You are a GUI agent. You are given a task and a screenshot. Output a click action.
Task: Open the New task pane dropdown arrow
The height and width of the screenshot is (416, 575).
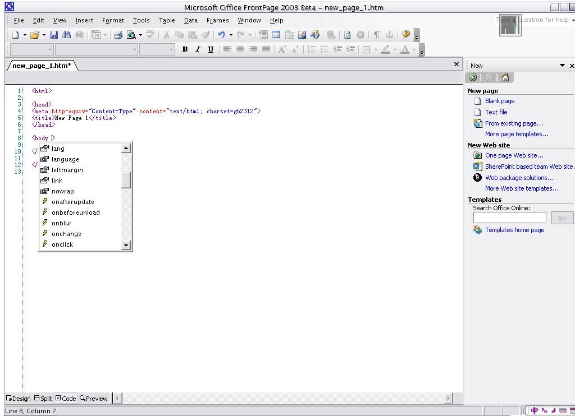[562, 66]
